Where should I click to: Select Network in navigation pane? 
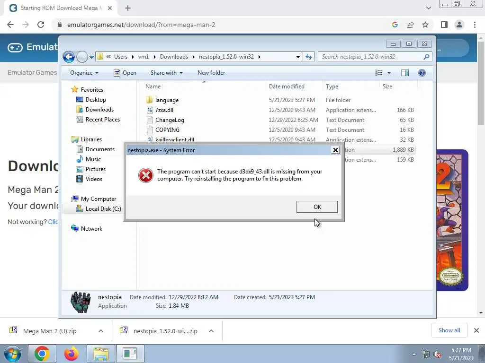(x=91, y=229)
